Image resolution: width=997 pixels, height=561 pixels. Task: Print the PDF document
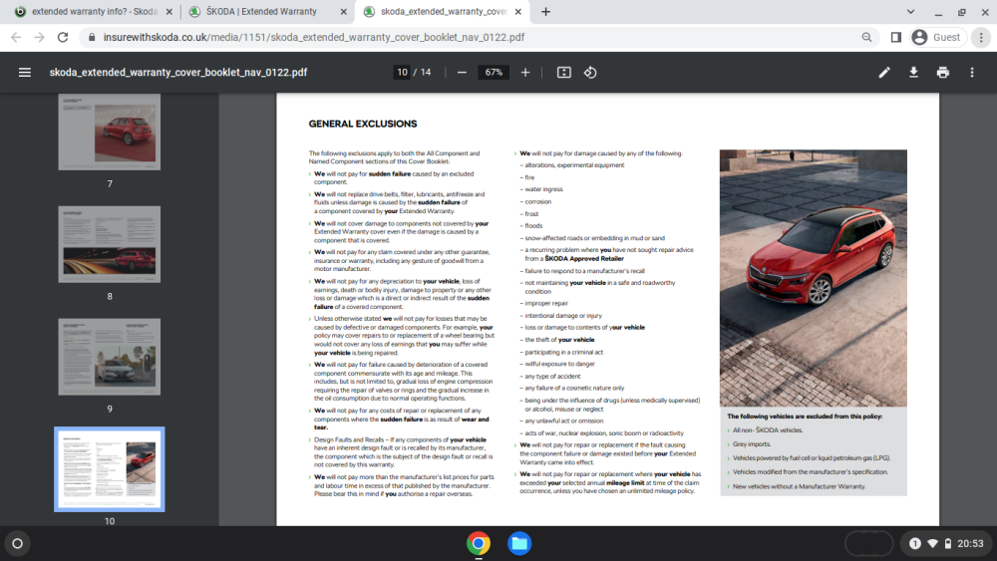pyautogui.click(x=943, y=73)
